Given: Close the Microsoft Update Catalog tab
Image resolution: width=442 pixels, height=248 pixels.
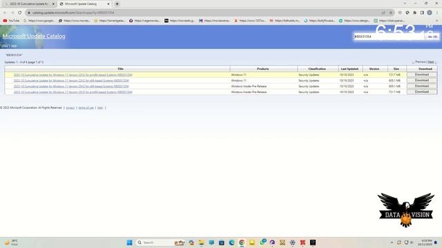Looking at the screenshot, I should tap(108, 4).
